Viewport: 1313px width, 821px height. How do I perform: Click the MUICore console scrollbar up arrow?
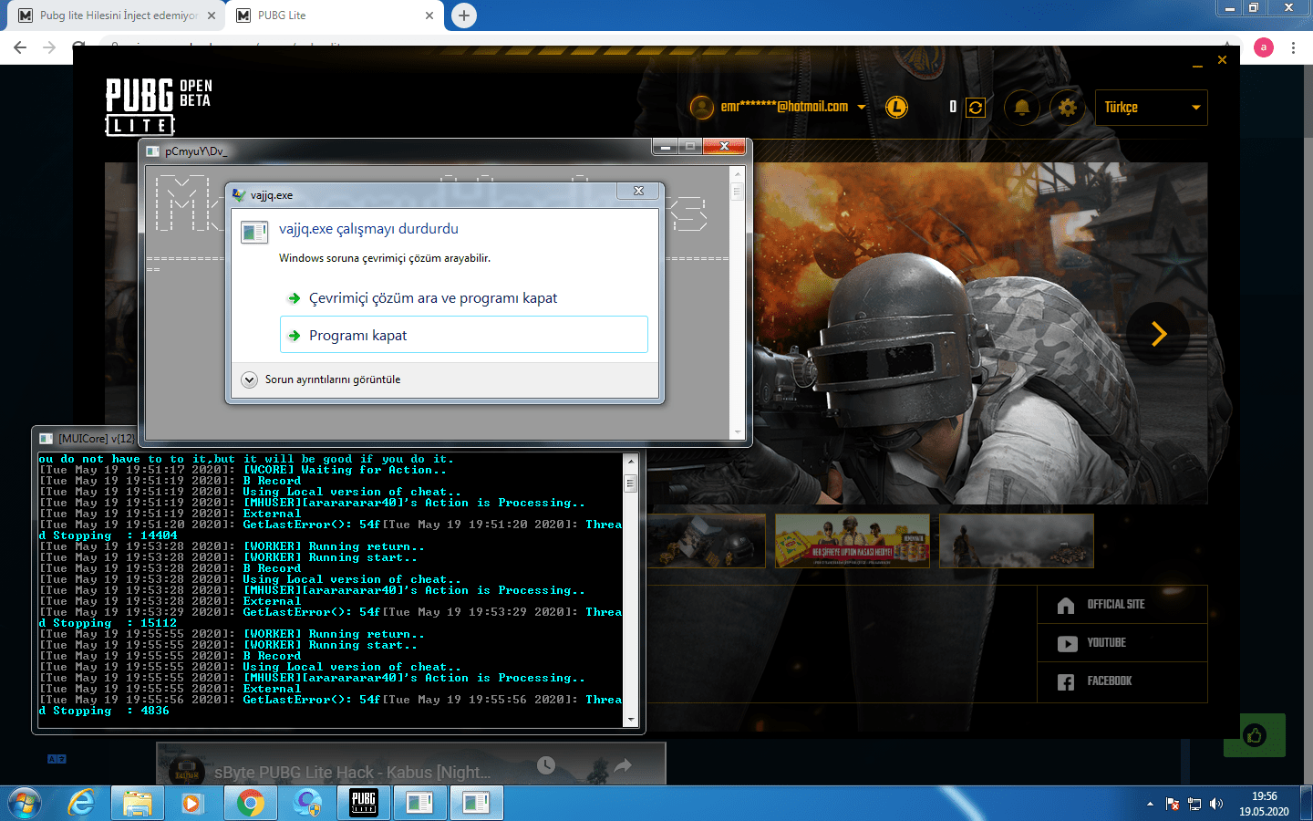point(630,461)
